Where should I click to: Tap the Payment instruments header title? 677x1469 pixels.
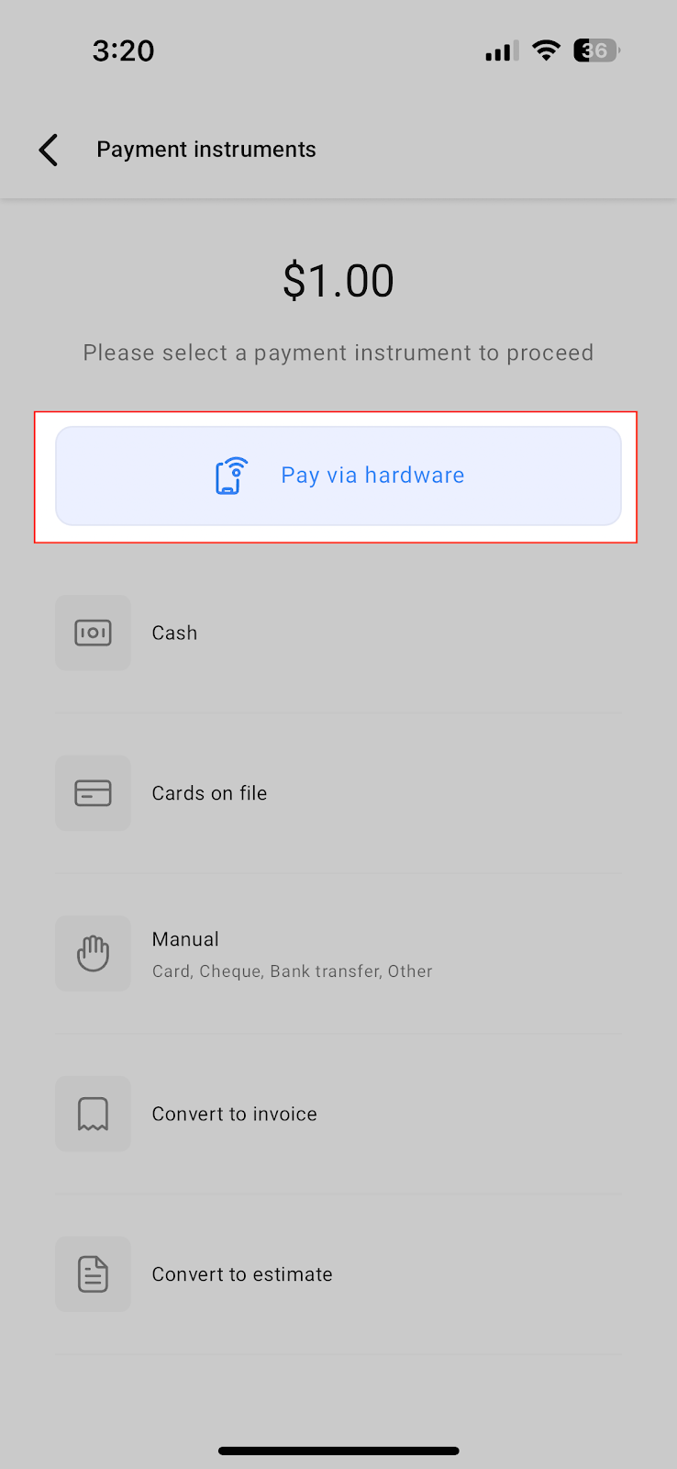click(x=206, y=150)
